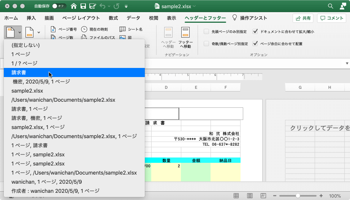Click the 金額 column header cell
This screenshot has height=200, width=350.
click(x=196, y=160)
